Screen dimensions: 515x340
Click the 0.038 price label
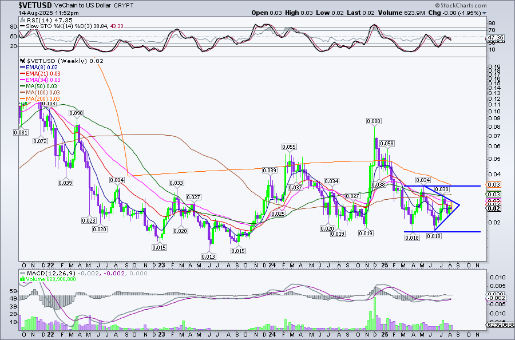click(378, 185)
